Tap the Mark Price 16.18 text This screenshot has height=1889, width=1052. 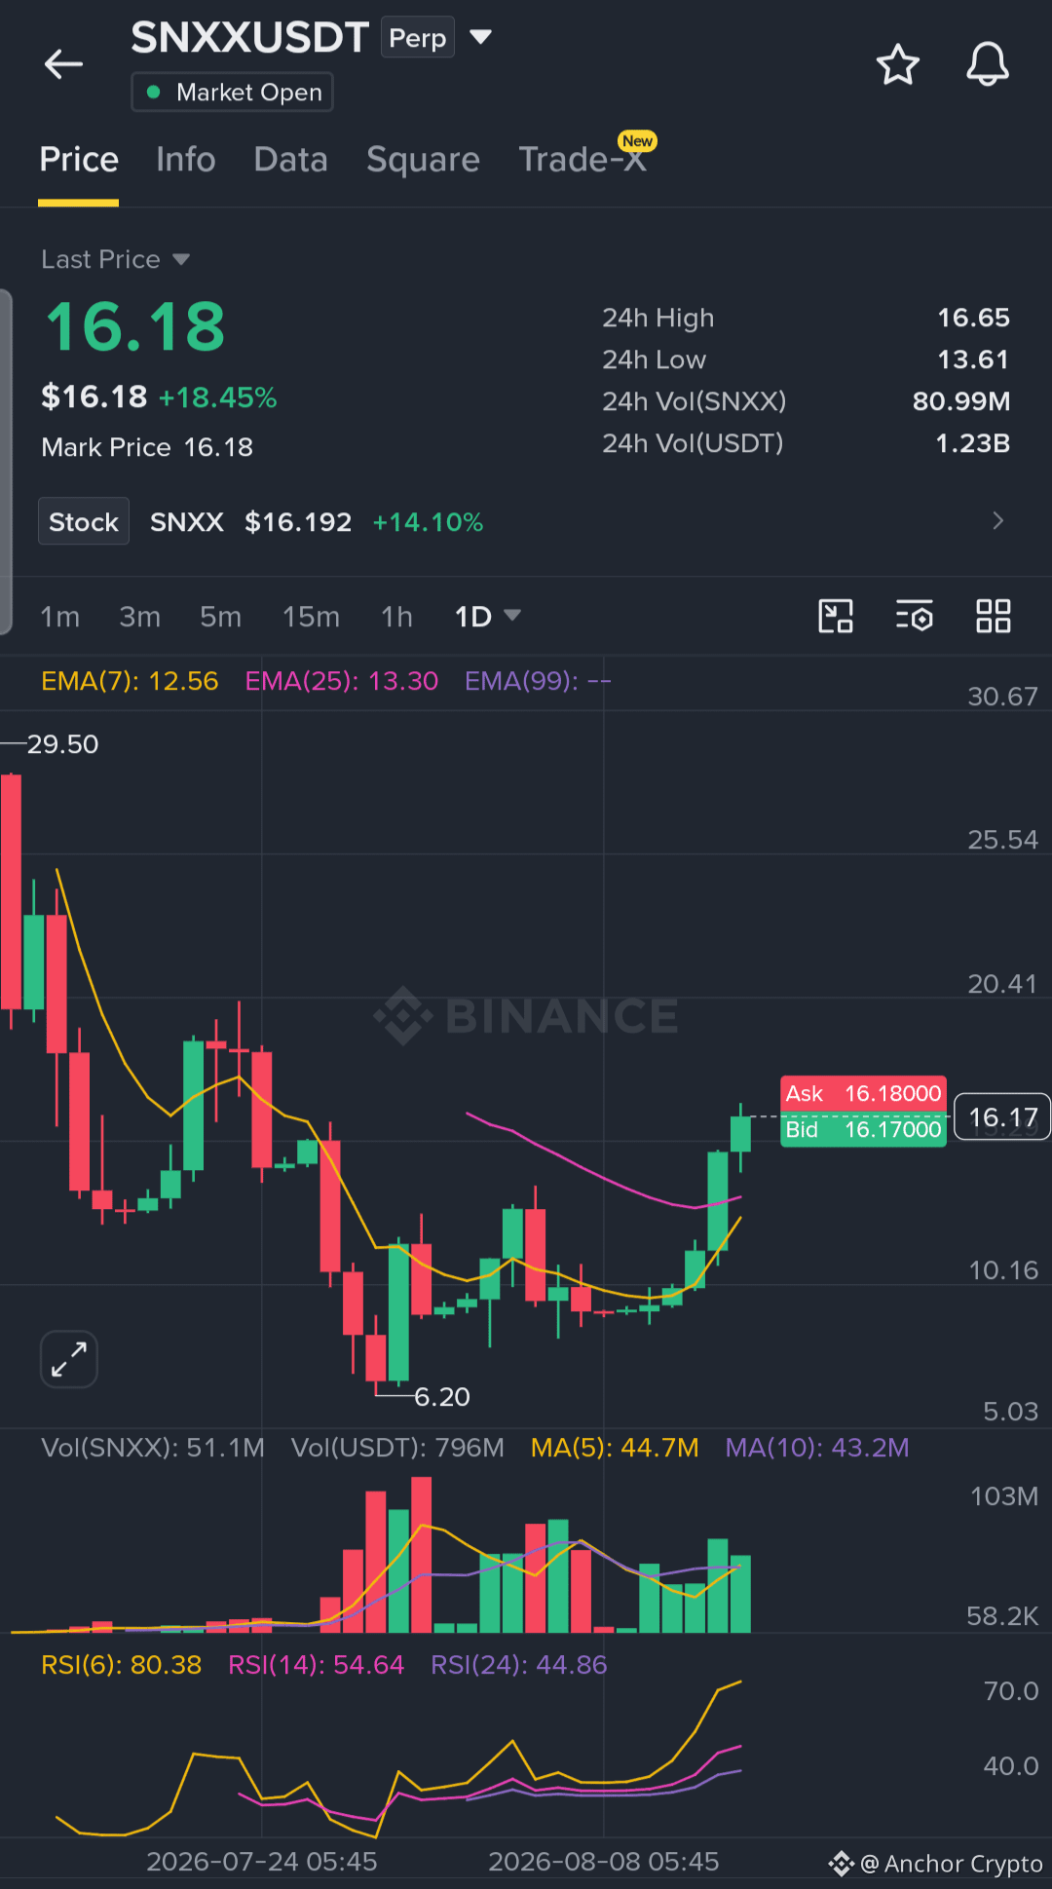tap(147, 447)
